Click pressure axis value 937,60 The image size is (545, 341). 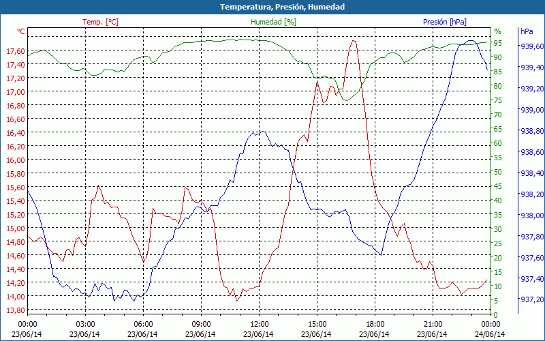point(532,258)
